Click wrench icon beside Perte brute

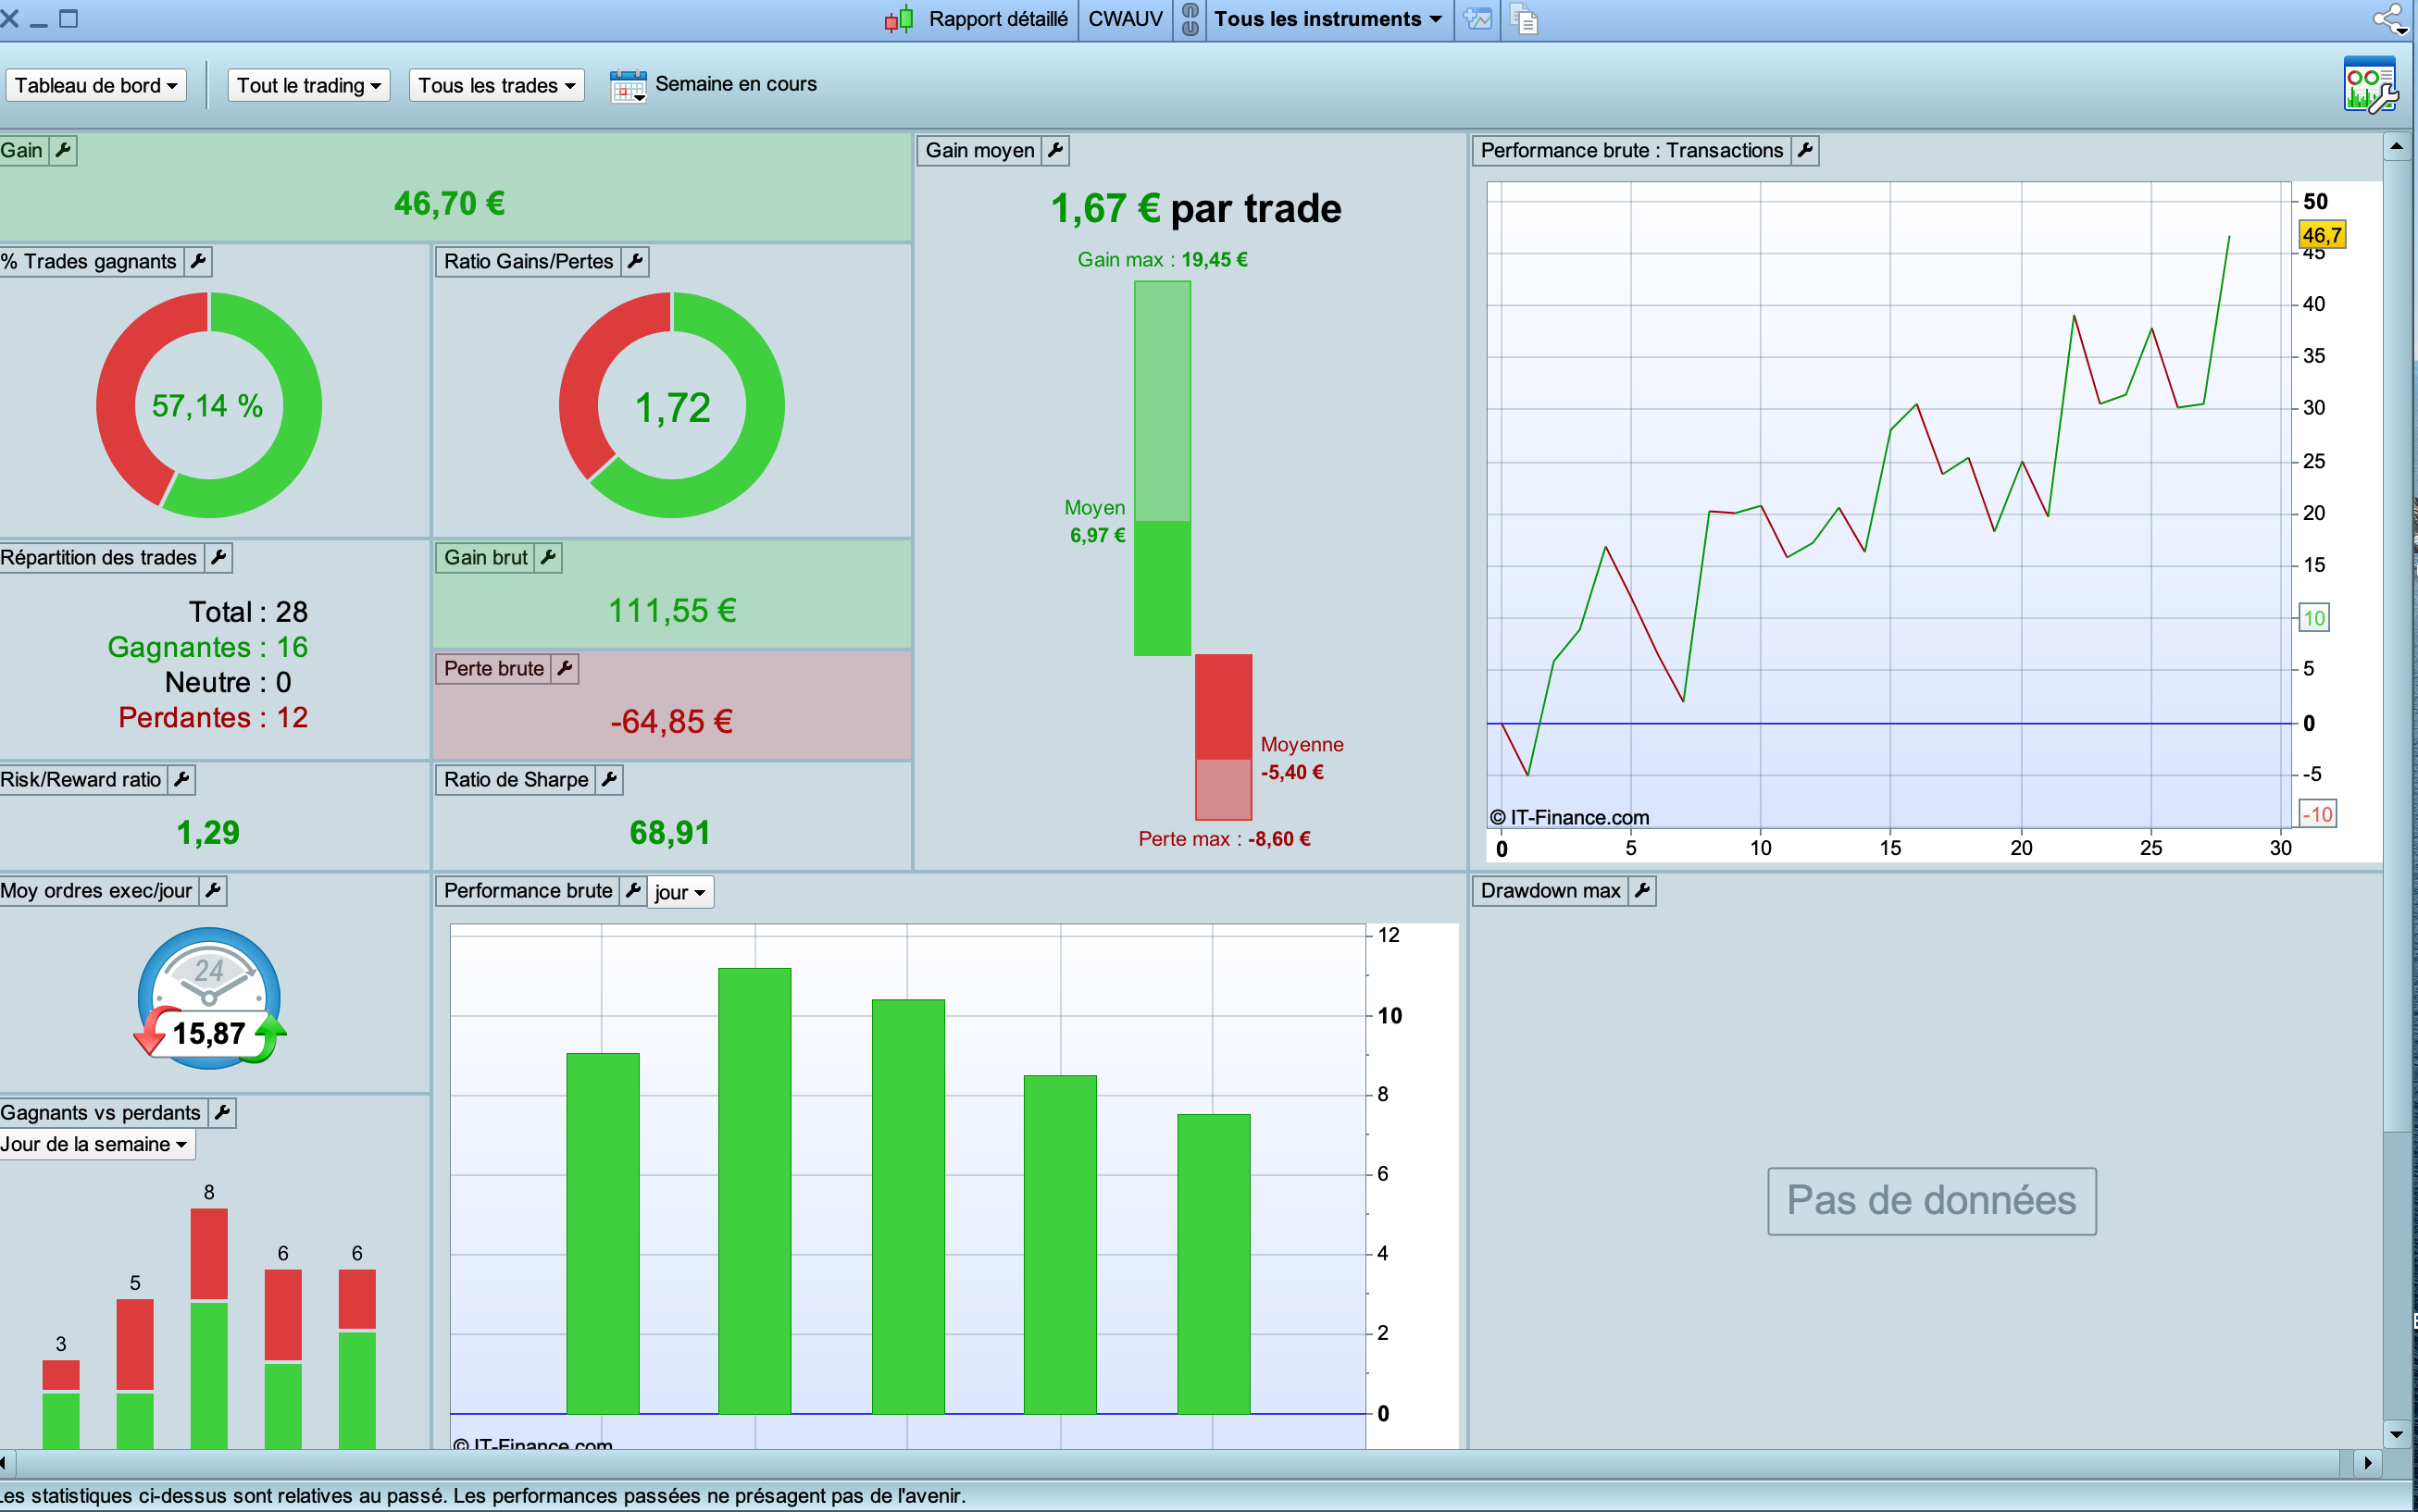[565, 668]
